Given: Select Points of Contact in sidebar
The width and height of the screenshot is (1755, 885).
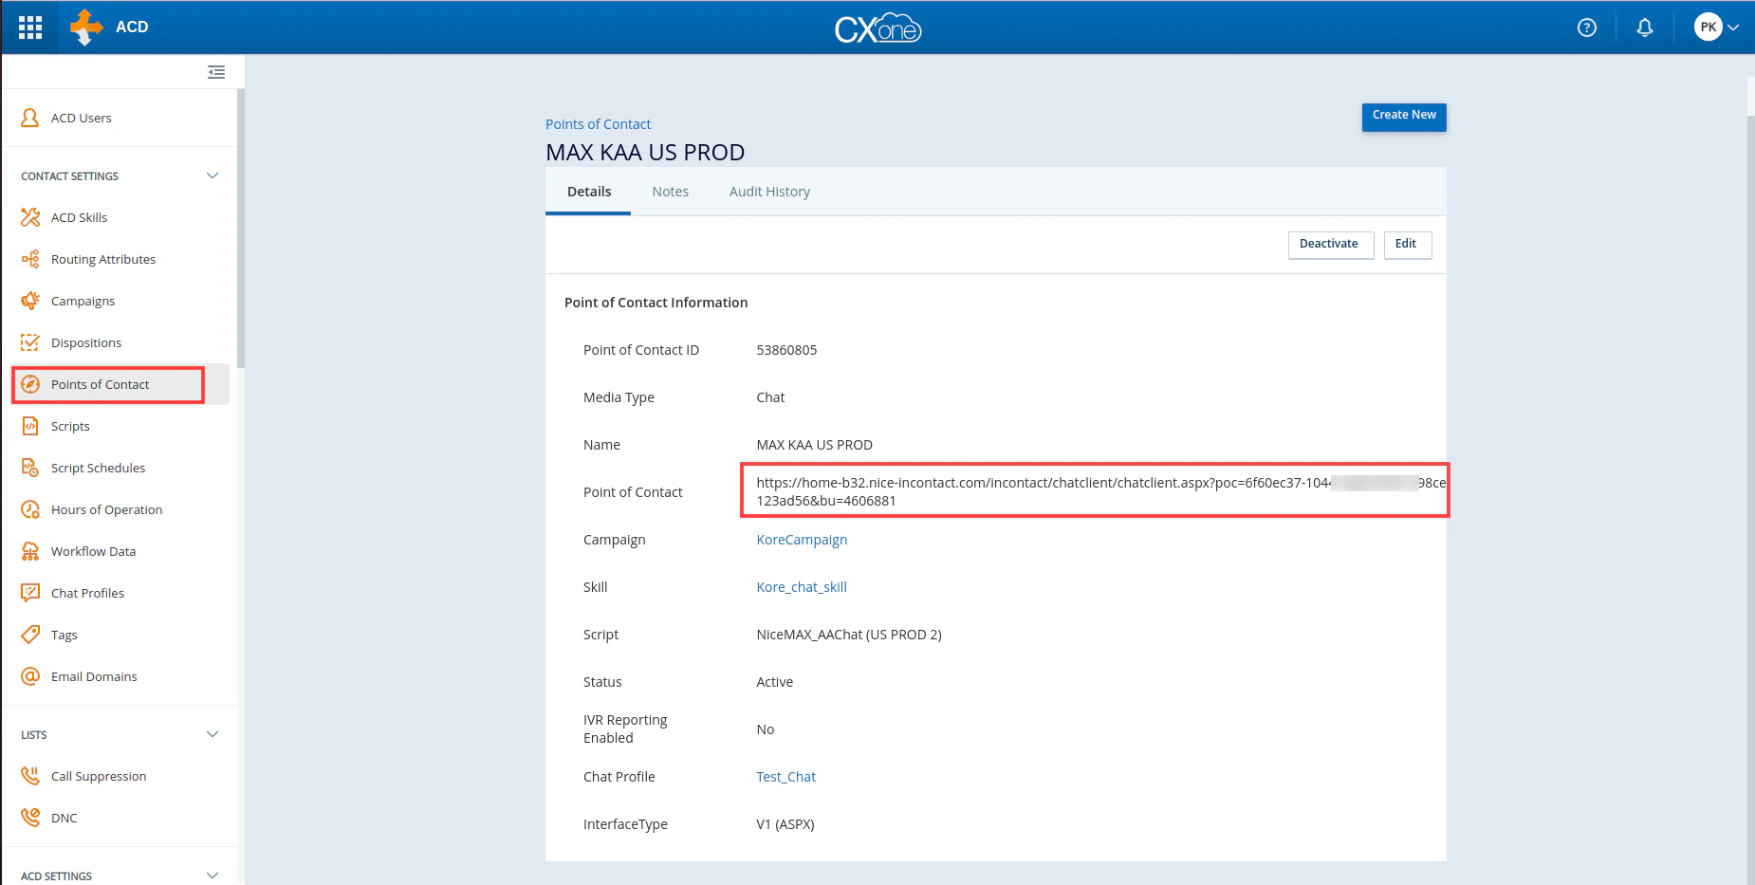Looking at the screenshot, I should (101, 384).
